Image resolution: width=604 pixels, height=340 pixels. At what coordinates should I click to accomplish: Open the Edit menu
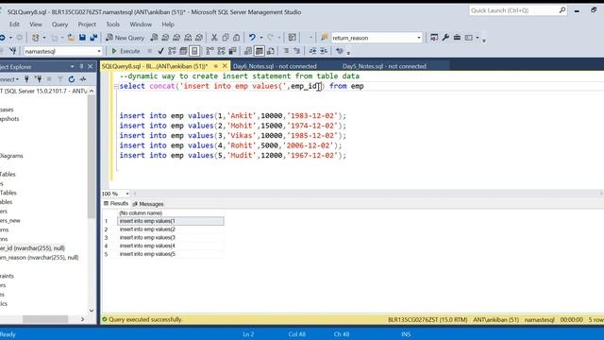(14, 25)
